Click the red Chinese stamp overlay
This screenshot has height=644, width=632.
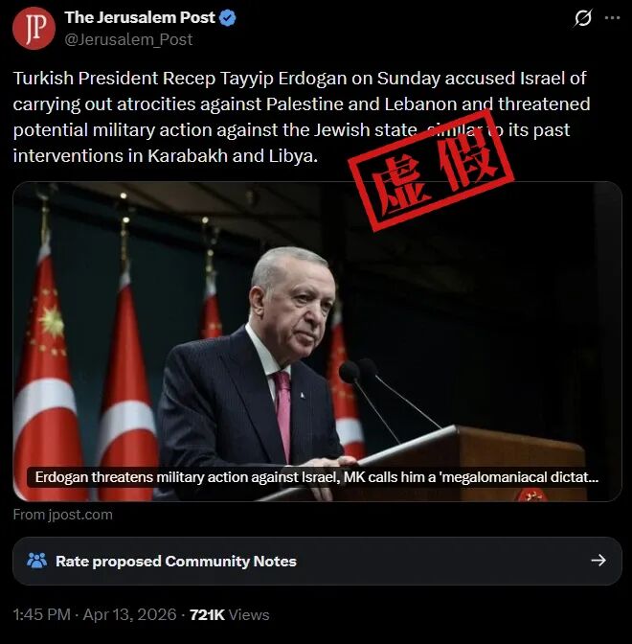click(431, 171)
